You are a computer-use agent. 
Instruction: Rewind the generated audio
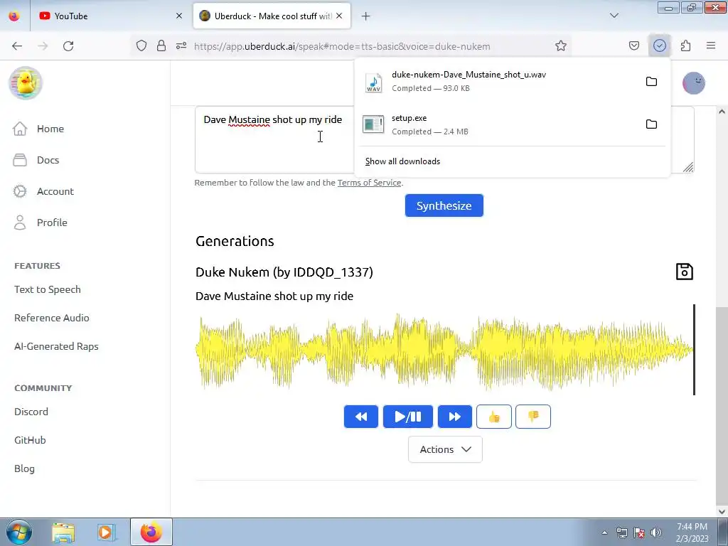pos(360,417)
